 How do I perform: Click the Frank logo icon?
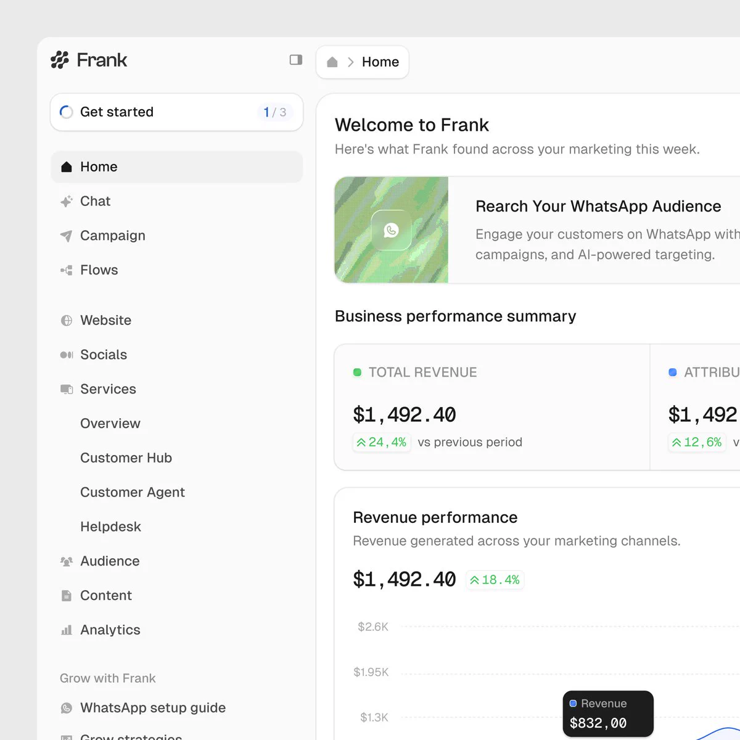coord(60,60)
